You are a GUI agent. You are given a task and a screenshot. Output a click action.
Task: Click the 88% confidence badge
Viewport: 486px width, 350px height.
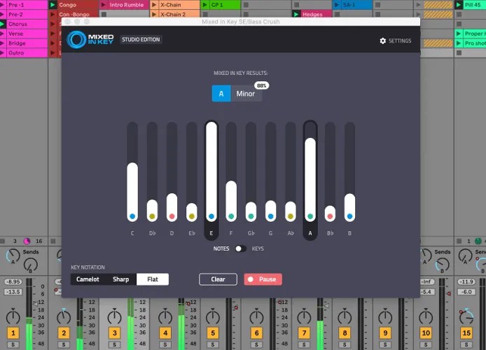[x=262, y=85]
